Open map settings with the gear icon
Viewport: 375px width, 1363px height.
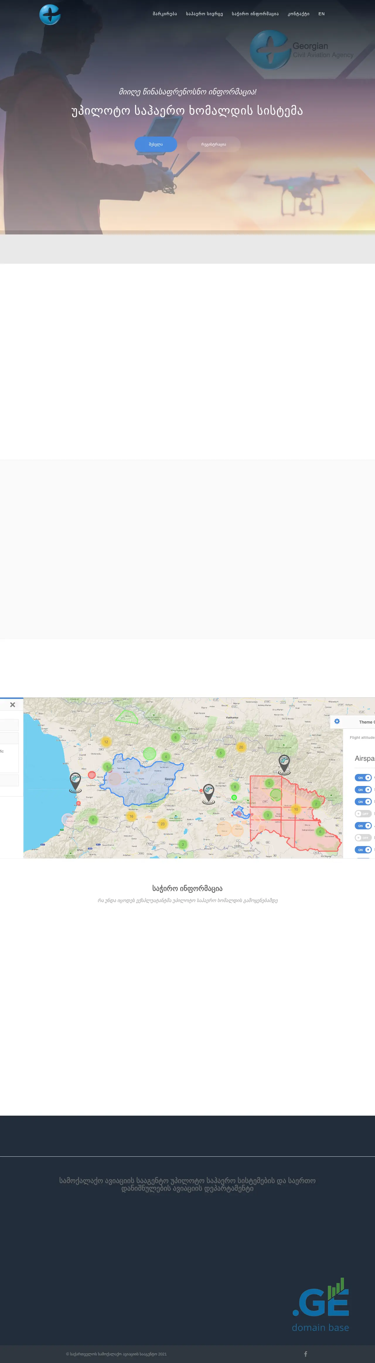click(337, 721)
